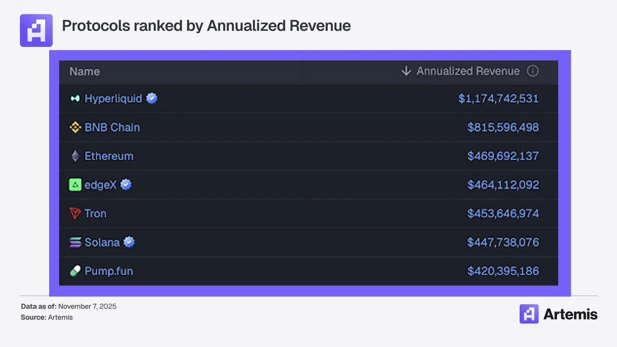Click the verified badge beside edgeX
Image resolution: width=617 pixels, height=347 pixels.
126,185
